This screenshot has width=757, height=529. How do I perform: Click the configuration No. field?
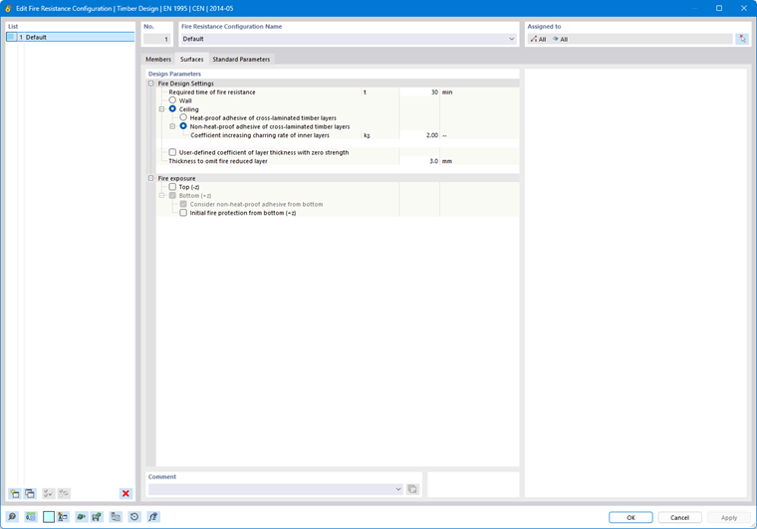157,39
